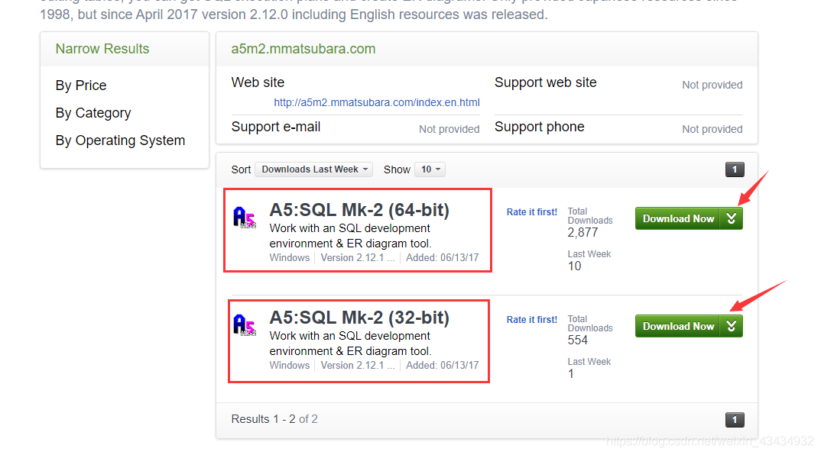Open the Sort dropdown set to Downloads Last Week
Viewport: 821px width, 455px height.
[x=314, y=169]
